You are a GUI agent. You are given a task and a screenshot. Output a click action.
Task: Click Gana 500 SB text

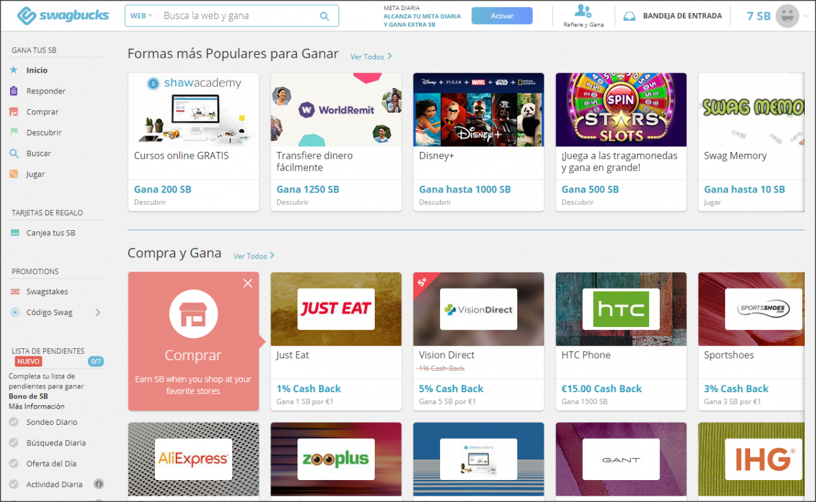click(x=590, y=189)
